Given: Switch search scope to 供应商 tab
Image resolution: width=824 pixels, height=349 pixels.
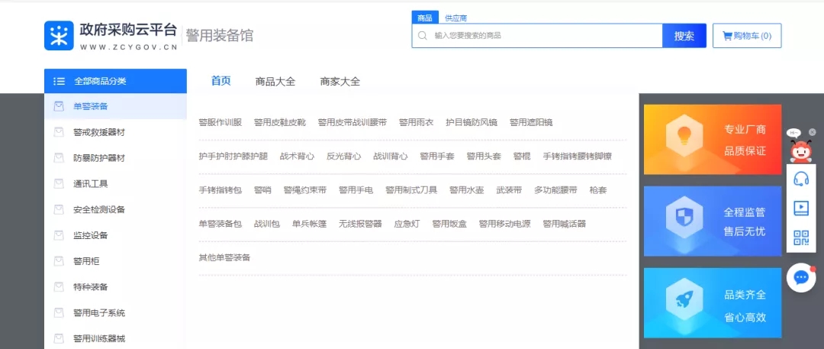Looking at the screenshot, I should click(x=455, y=18).
